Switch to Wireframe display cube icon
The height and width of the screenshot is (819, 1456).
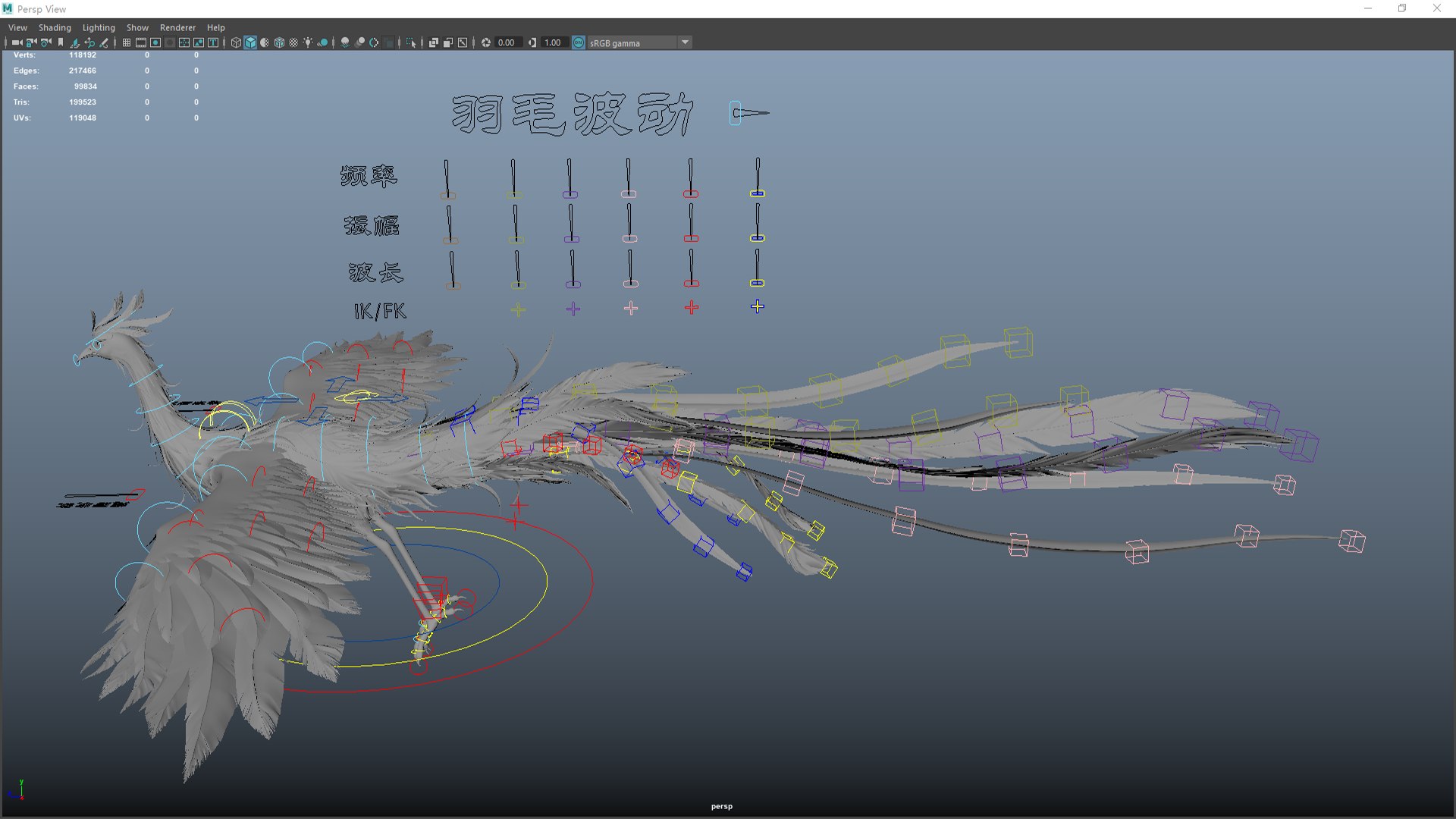(x=236, y=42)
